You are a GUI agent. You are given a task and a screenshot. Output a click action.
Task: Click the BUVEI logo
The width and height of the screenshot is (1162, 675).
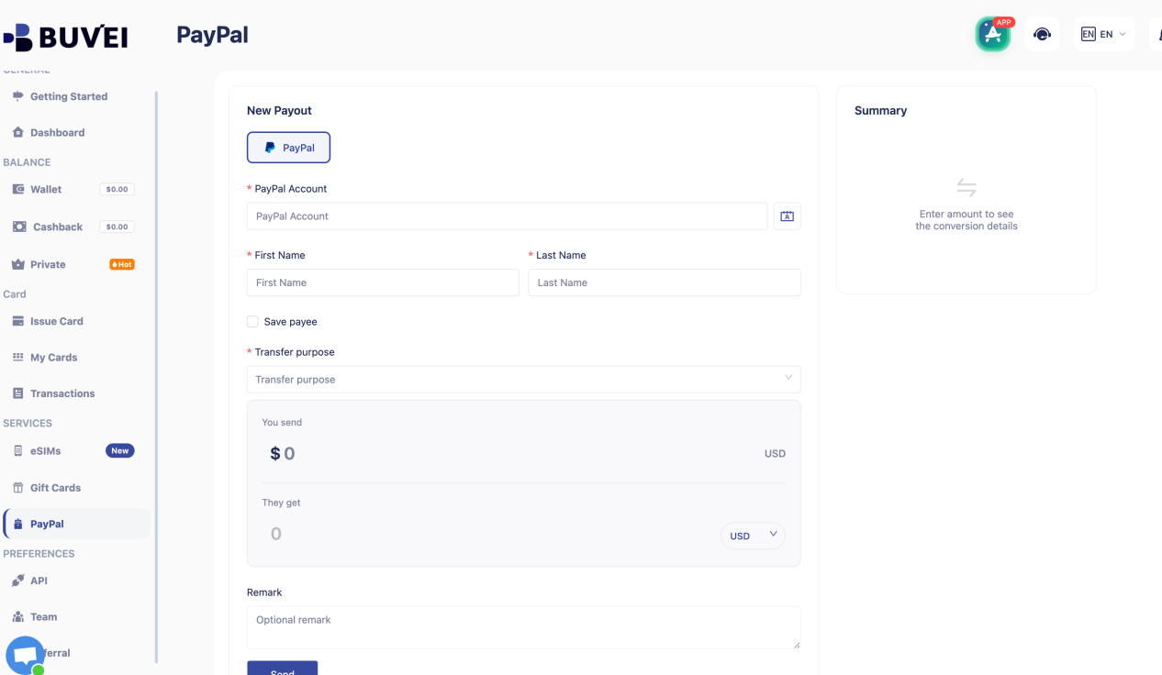[x=64, y=37]
